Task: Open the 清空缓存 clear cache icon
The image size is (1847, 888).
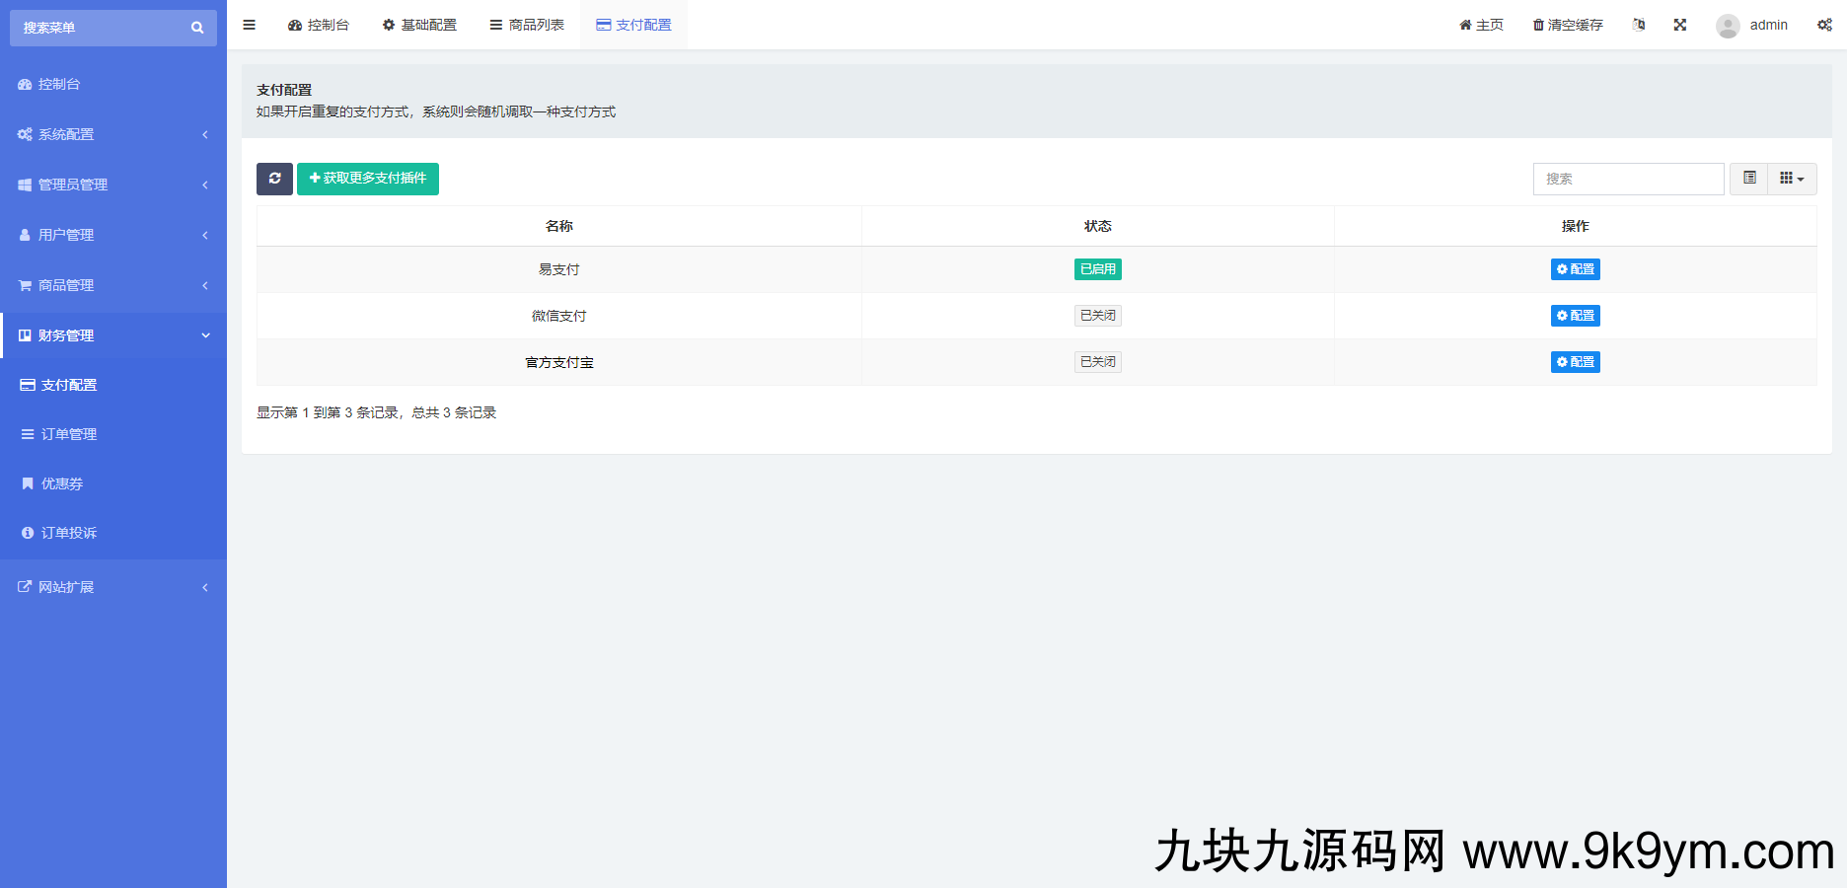Action: [1538, 25]
